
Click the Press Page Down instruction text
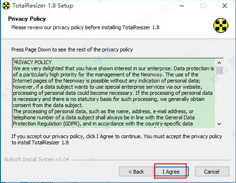tap(72, 50)
